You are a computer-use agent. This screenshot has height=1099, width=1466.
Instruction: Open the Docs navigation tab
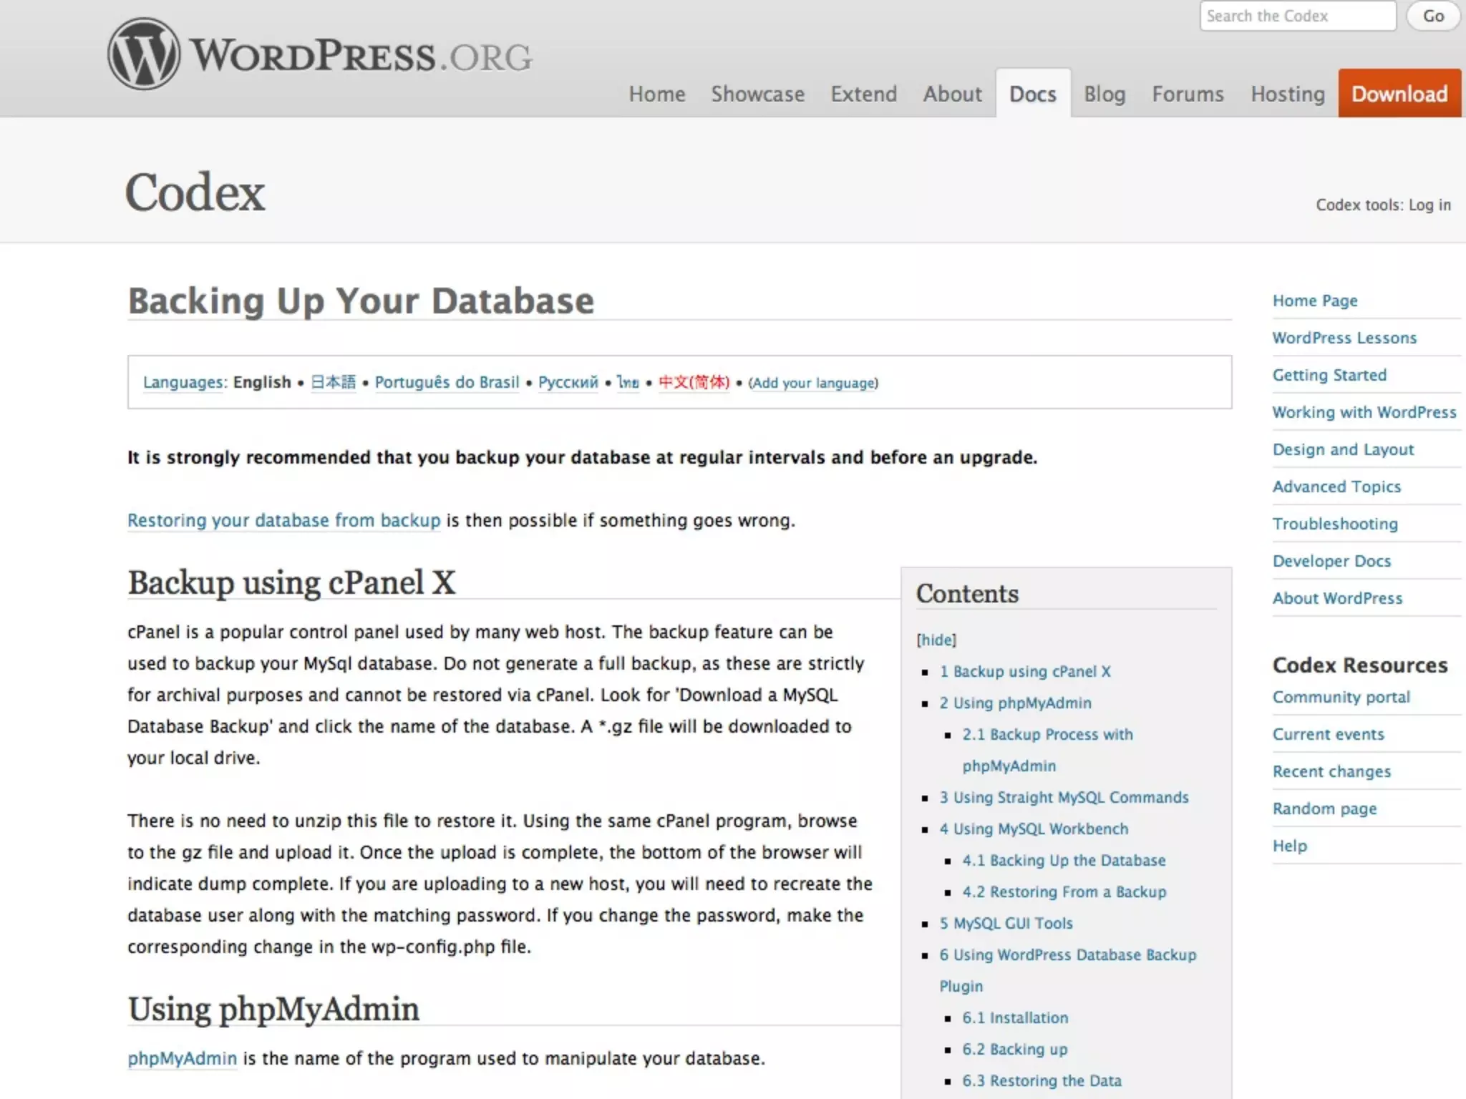point(1032,94)
